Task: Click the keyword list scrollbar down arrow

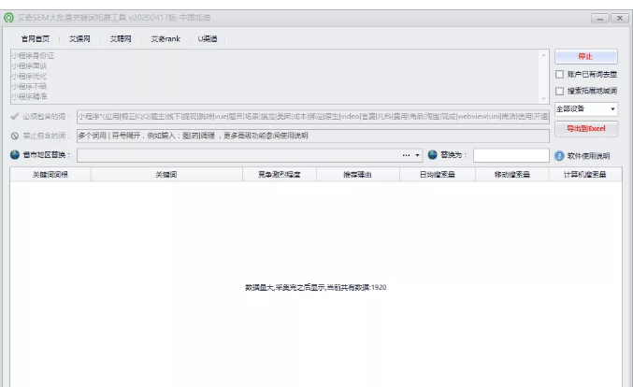Action: click(544, 99)
